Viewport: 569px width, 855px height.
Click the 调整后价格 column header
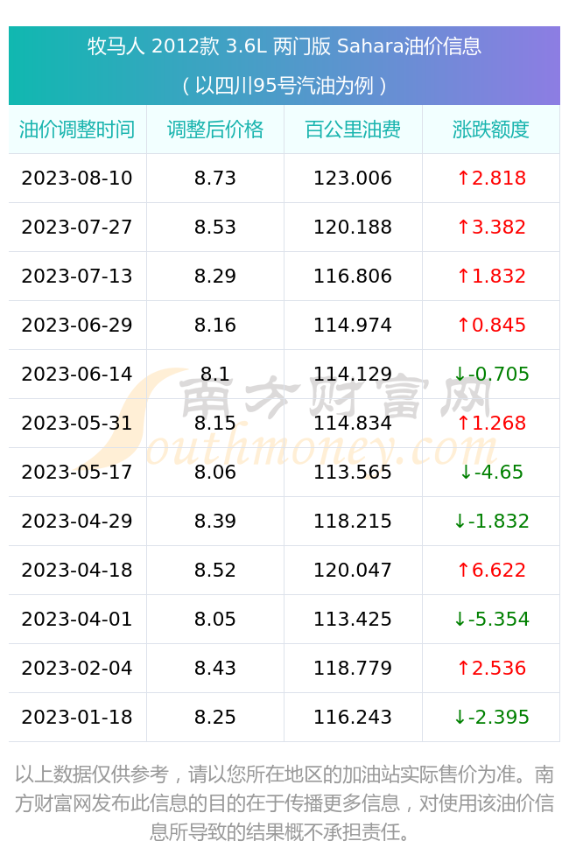click(215, 130)
